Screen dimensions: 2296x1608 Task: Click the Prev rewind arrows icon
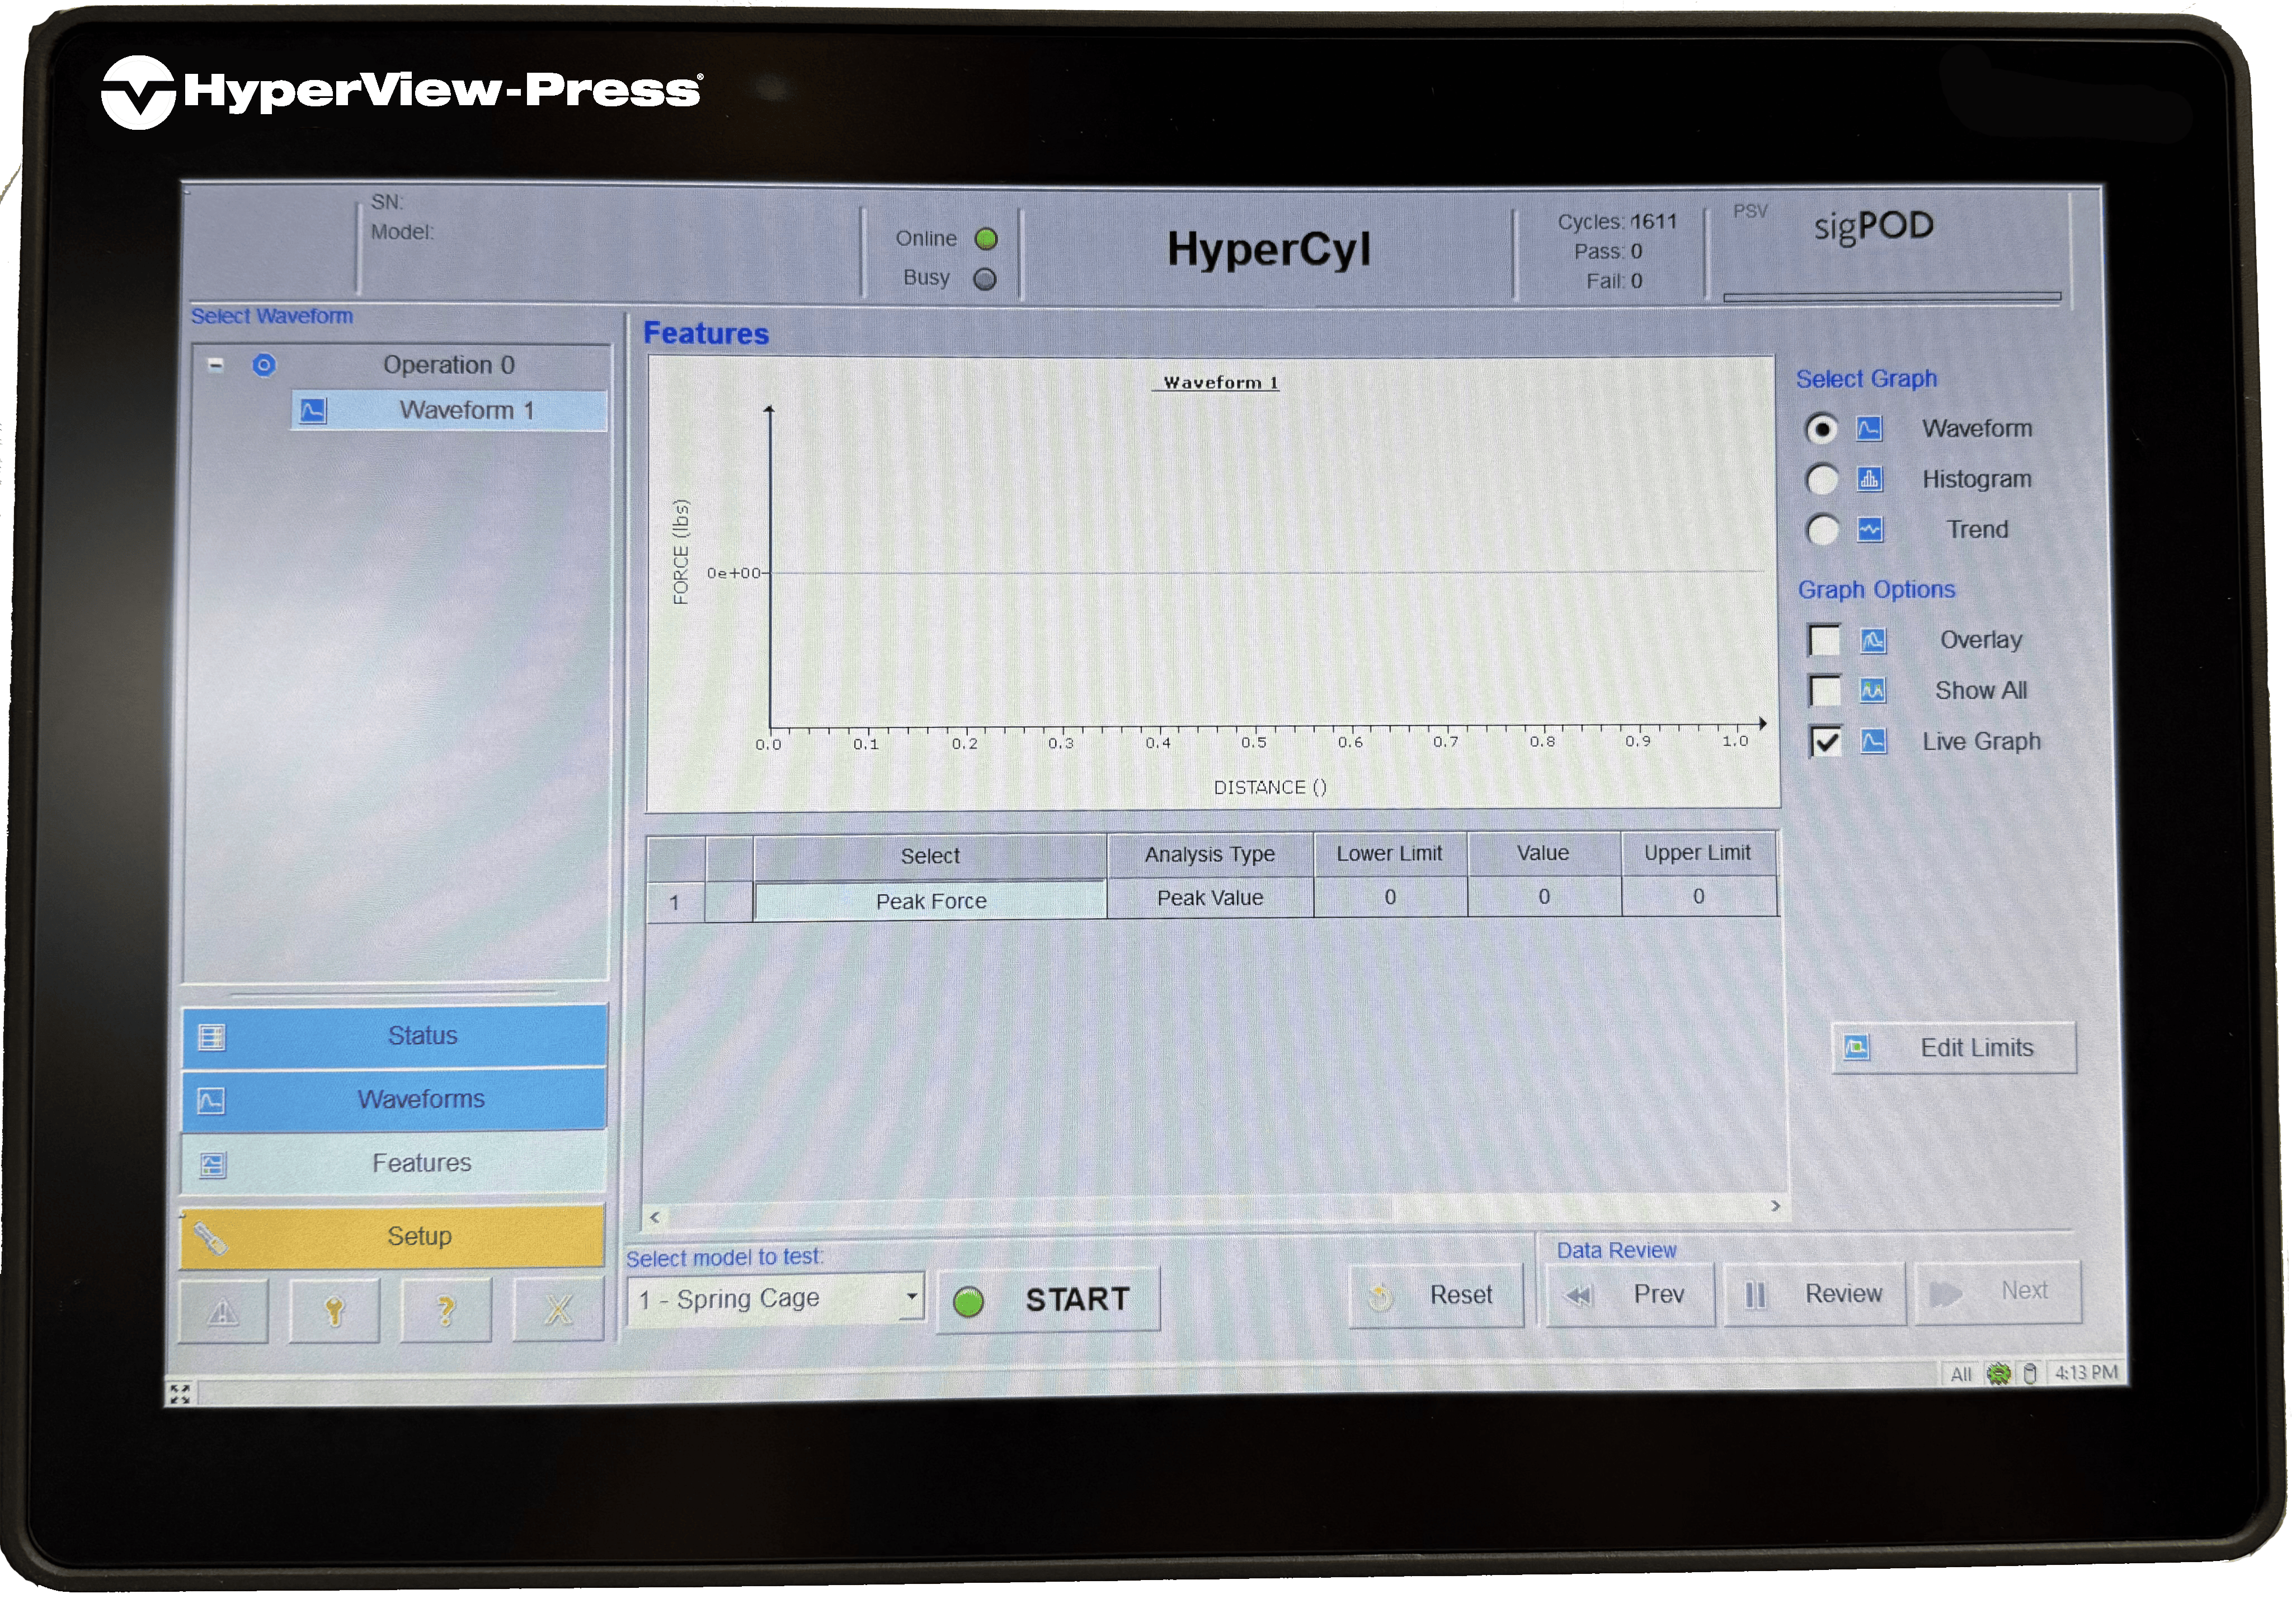[1579, 1297]
